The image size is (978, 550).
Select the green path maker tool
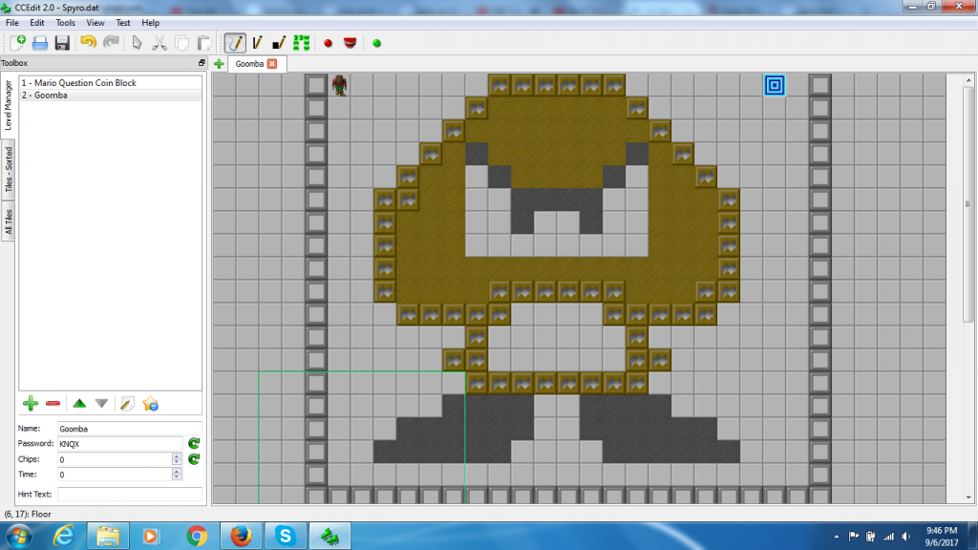[x=301, y=42]
